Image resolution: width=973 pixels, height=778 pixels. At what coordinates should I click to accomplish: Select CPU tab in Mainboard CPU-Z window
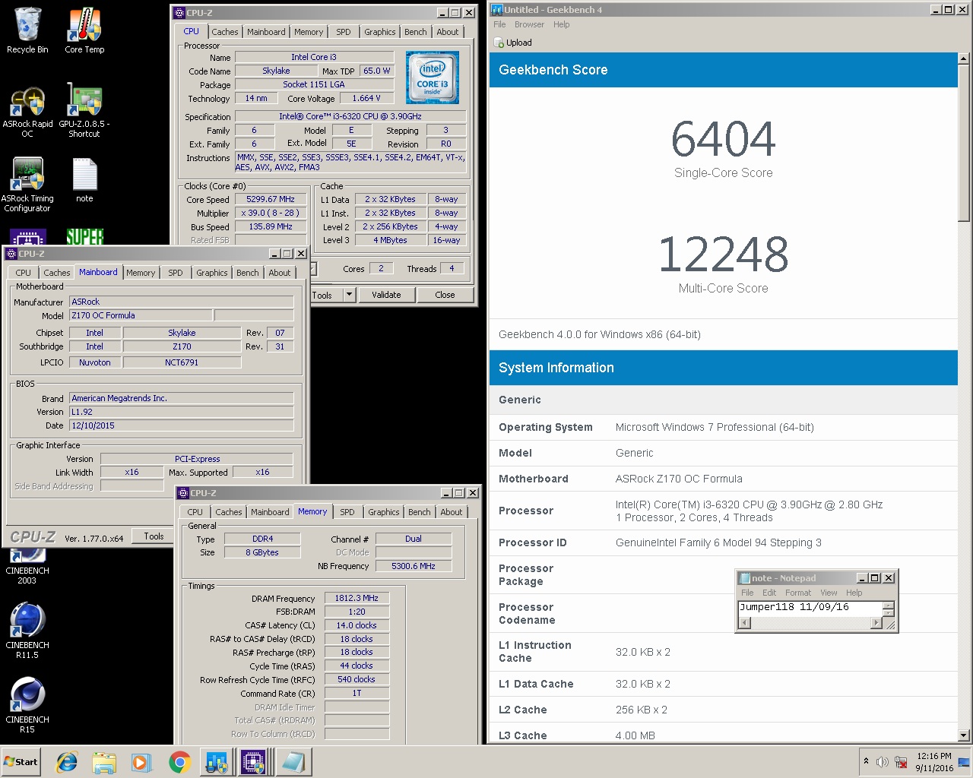[x=24, y=273]
